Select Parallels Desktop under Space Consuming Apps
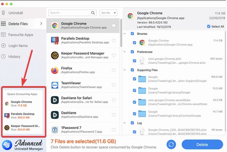The image size is (227, 152). (x=22, y=116)
